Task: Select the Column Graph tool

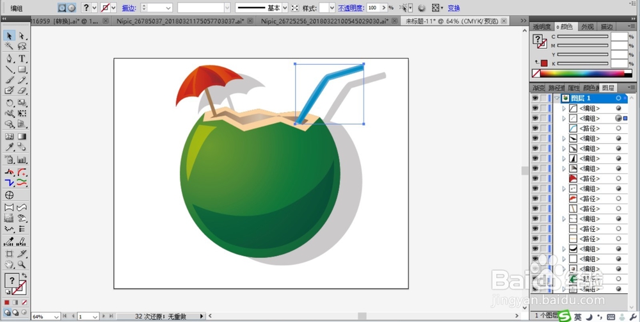Action: [22, 160]
